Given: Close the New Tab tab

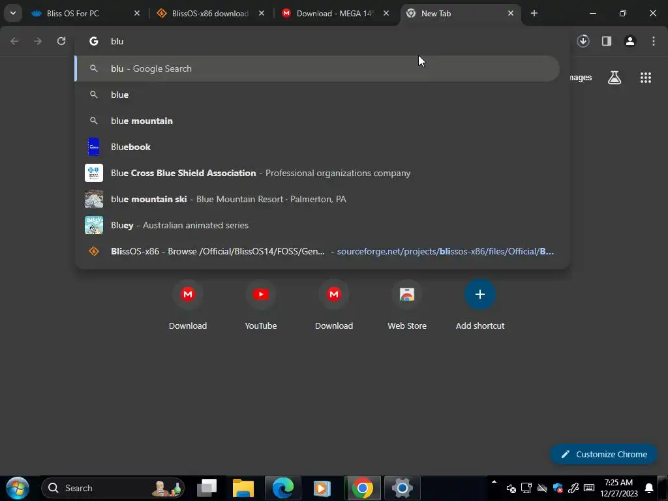Looking at the screenshot, I should tap(510, 13).
